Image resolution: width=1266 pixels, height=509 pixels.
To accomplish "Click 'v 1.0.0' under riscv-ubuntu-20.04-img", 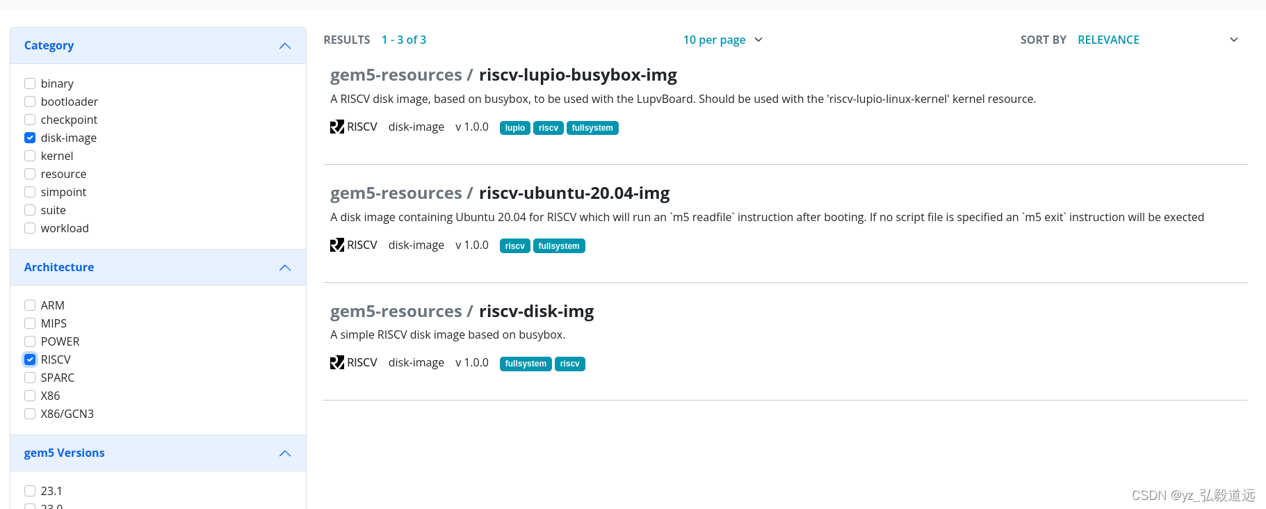I will (x=472, y=245).
